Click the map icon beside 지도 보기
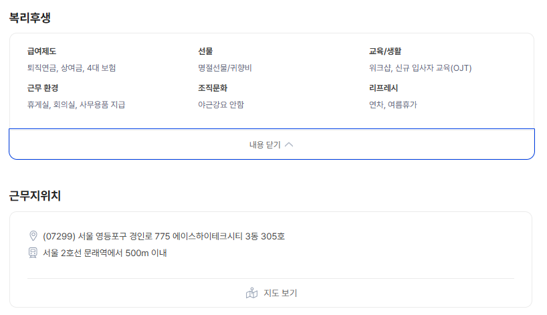547x315 pixels. pyautogui.click(x=251, y=293)
